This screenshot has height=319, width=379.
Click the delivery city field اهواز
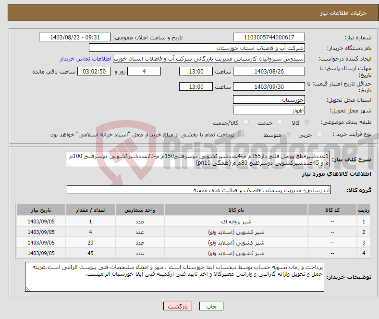tap(269, 110)
